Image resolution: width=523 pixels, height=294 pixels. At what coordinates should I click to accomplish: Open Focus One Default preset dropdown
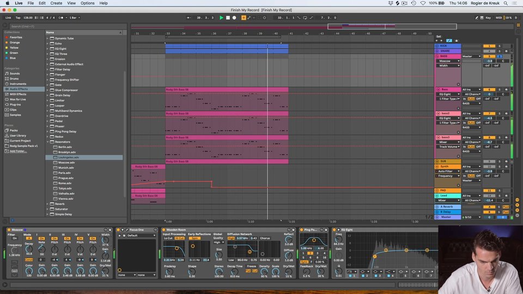point(142,235)
